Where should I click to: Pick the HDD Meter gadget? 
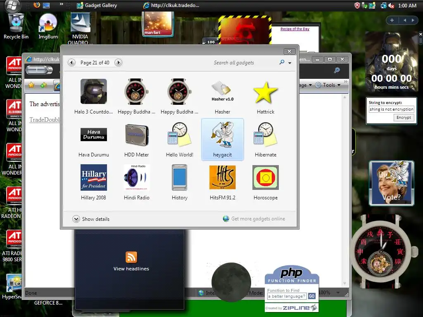coord(136,140)
